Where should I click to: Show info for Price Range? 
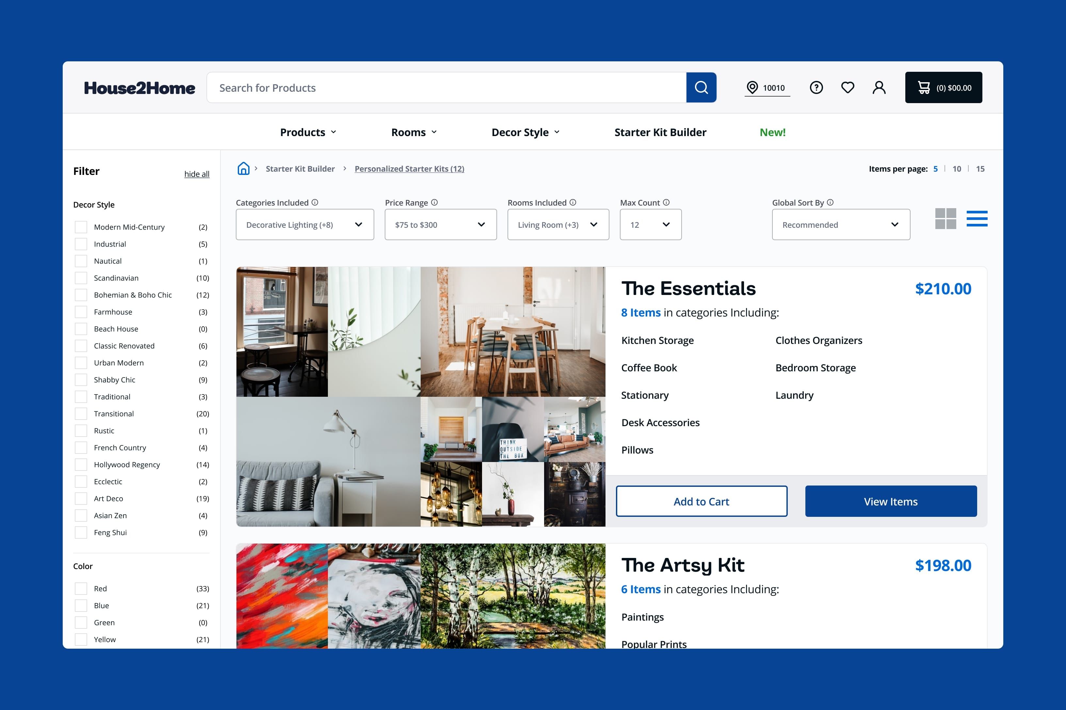point(434,202)
